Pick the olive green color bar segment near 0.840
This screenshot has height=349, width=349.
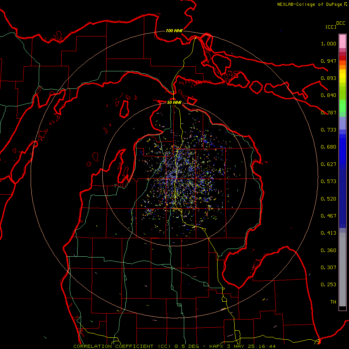(342, 93)
